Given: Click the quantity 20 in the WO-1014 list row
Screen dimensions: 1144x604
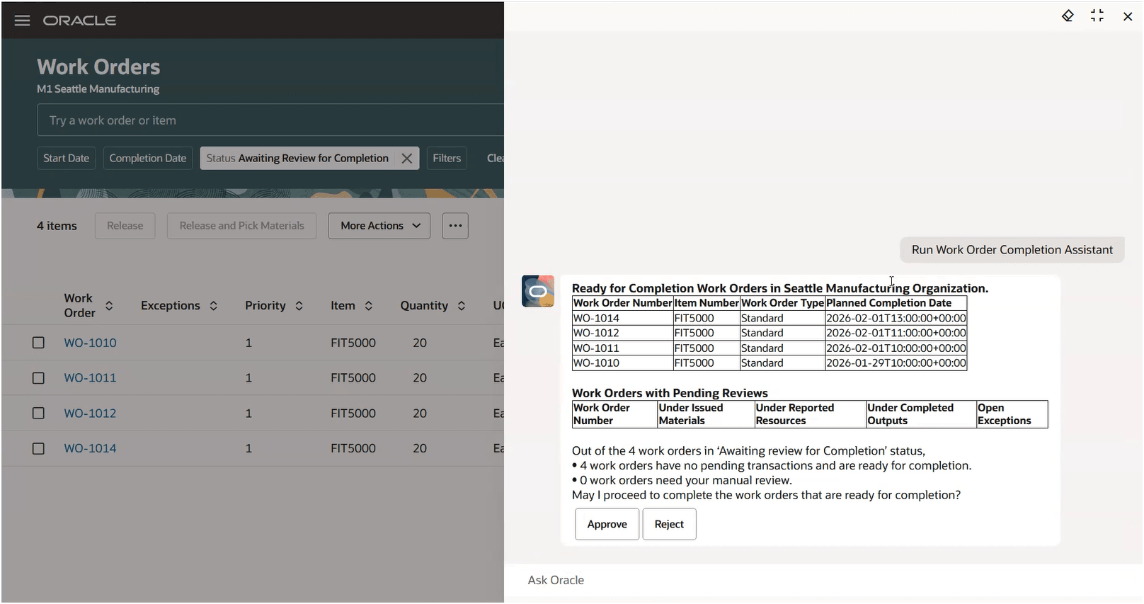Looking at the screenshot, I should 420,448.
